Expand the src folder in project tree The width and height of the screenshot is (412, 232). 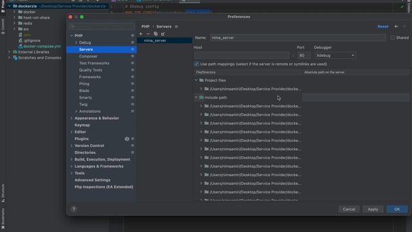click(14, 29)
